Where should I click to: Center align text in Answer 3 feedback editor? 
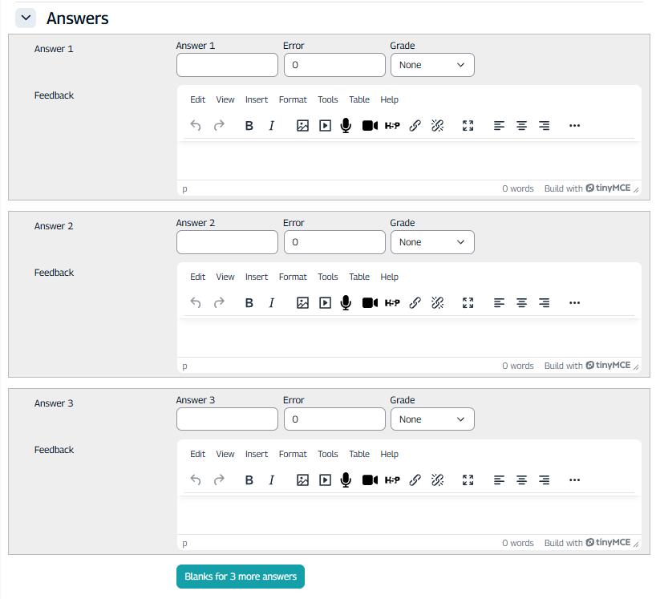(x=521, y=480)
